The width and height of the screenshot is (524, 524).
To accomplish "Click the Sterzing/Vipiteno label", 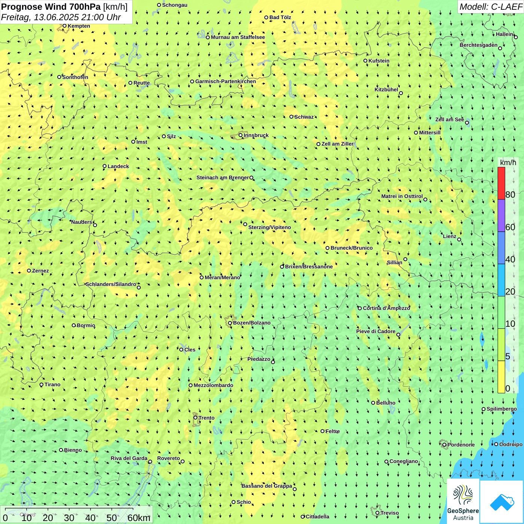I will pos(269,227).
